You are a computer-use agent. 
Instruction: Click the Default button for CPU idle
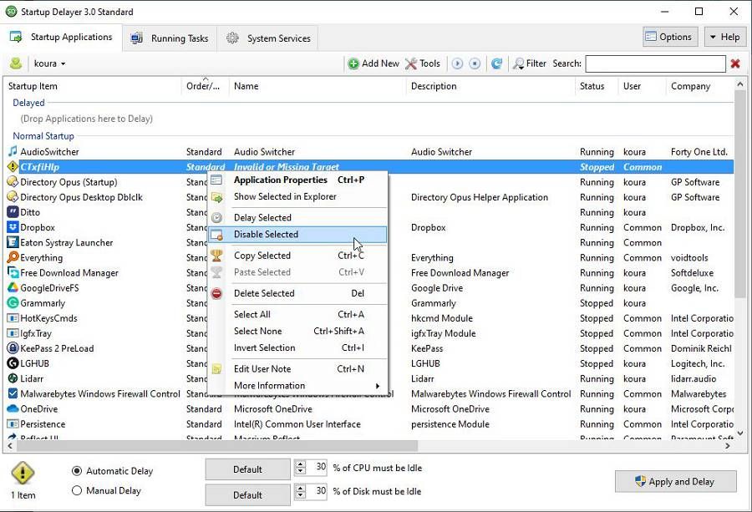click(246, 469)
